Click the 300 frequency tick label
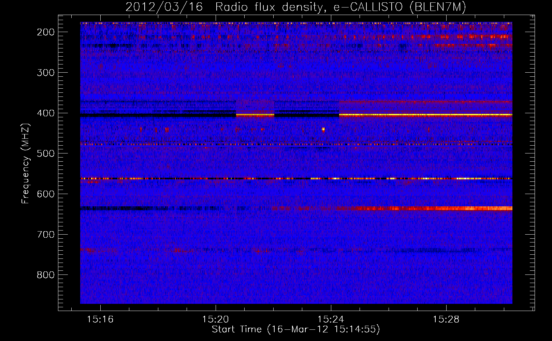Screen dimensions: 552x341 46,73
